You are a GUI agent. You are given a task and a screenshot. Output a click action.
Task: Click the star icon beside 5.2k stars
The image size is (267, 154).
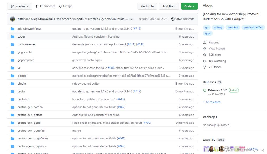[x=205, y=55]
